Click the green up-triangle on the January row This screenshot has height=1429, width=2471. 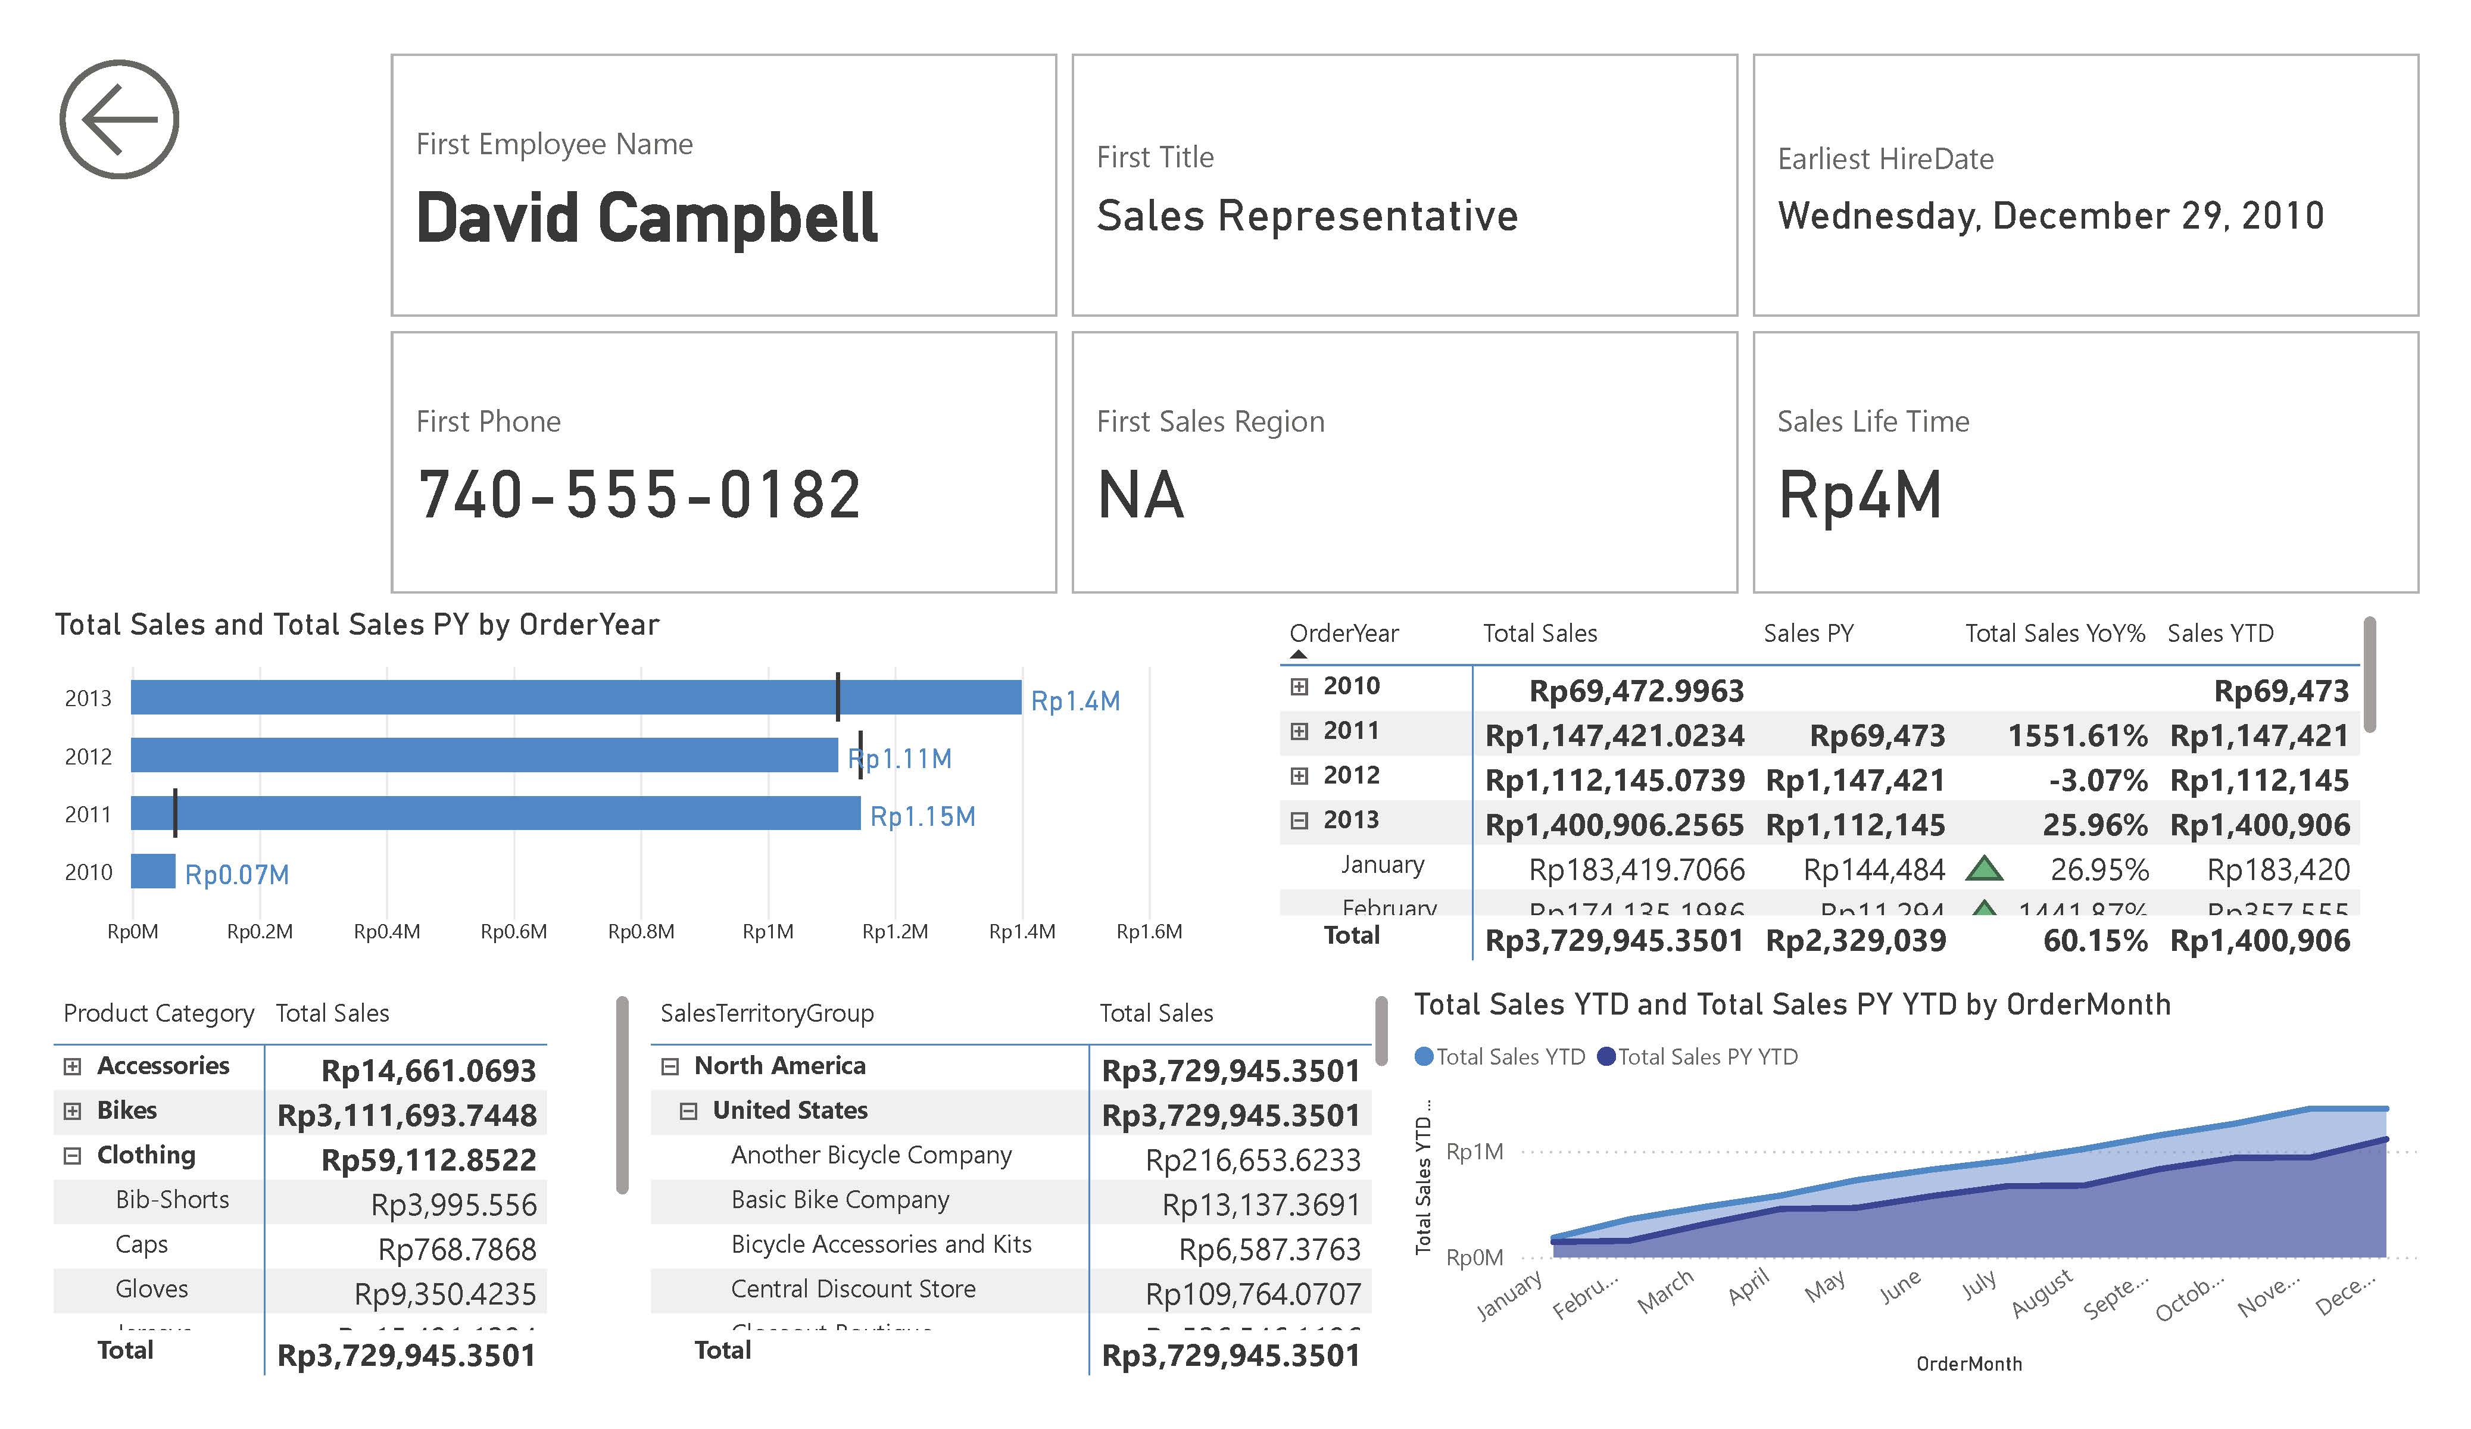(x=1984, y=868)
